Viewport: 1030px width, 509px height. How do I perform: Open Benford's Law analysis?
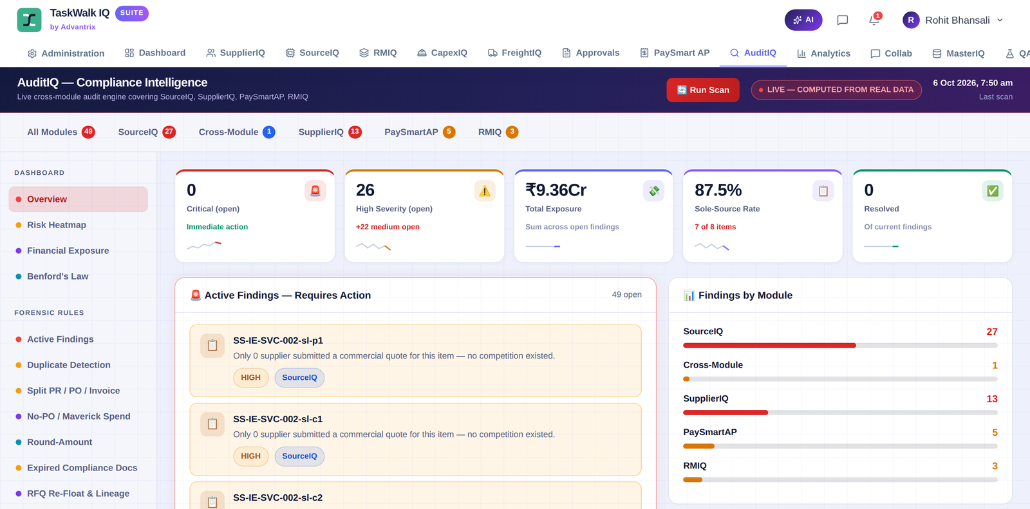78,276
